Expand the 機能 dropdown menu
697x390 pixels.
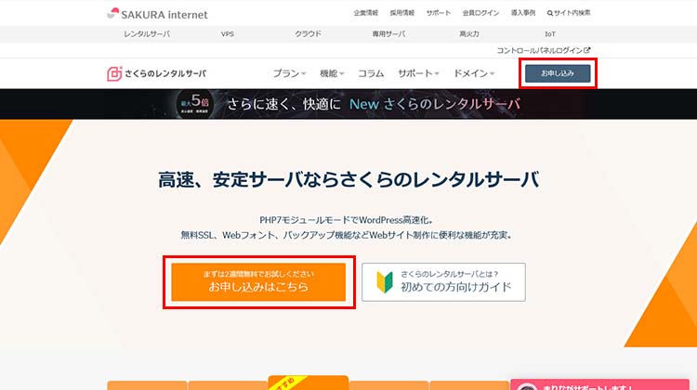click(332, 73)
